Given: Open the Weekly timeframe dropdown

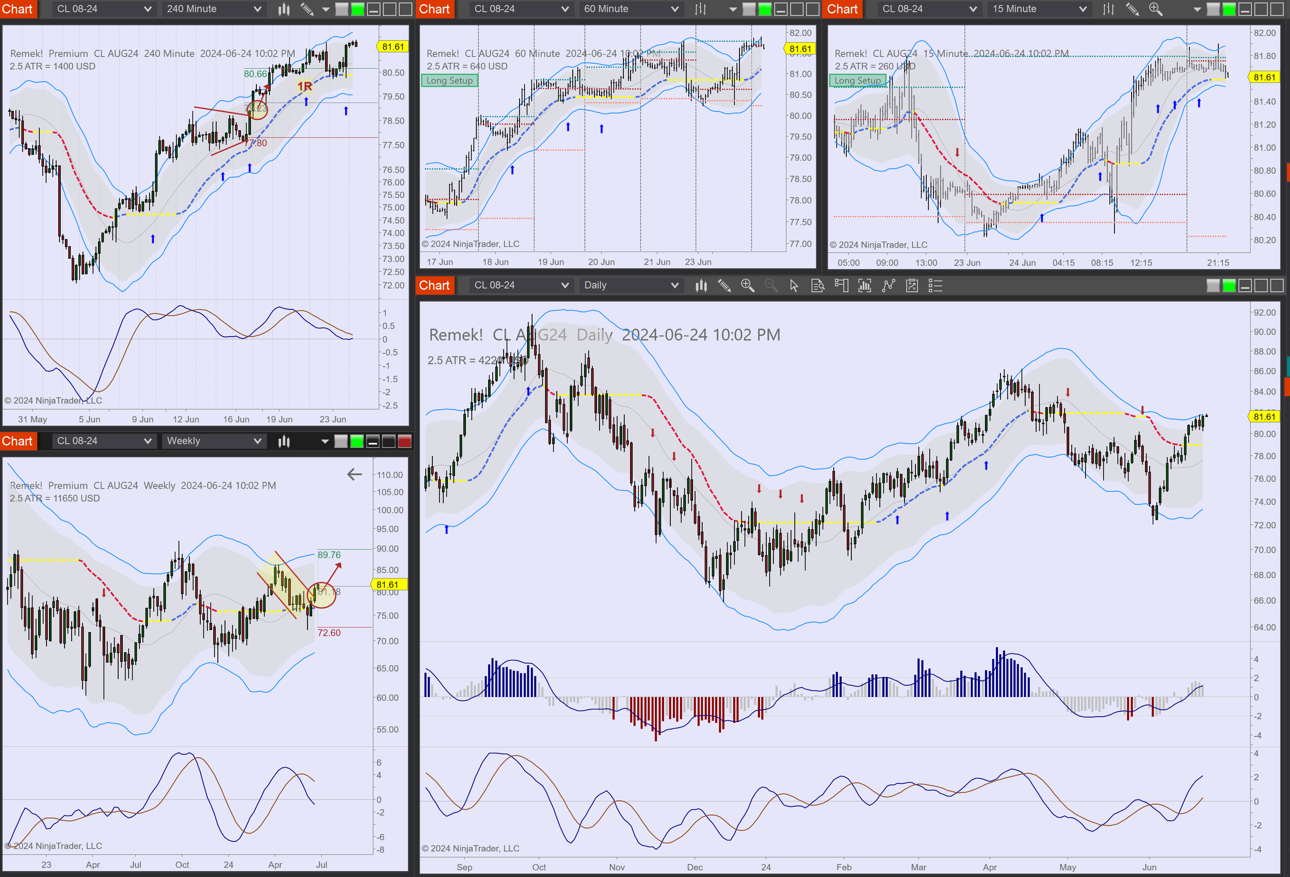Looking at the screenshot, I should [214, 440].
